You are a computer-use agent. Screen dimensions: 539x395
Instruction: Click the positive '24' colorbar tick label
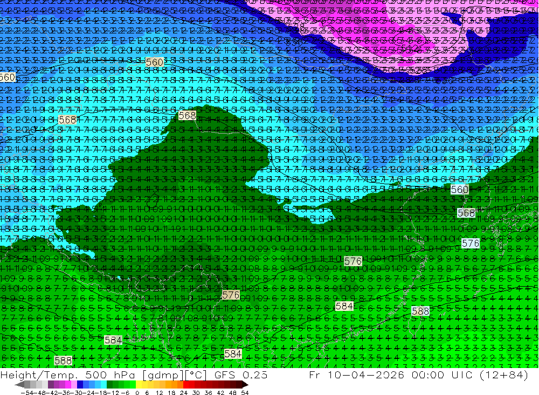coord(184,393)
